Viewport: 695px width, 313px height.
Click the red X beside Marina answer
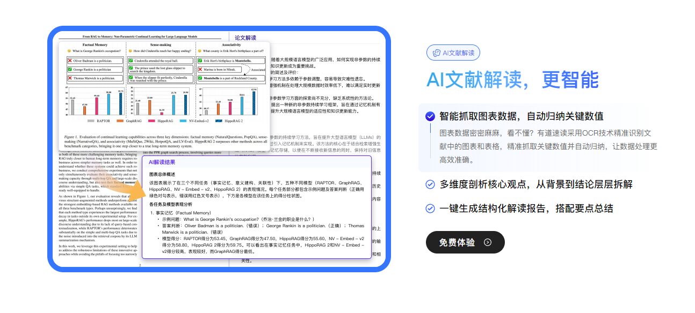pyautogui.click(x=200, y=70)
